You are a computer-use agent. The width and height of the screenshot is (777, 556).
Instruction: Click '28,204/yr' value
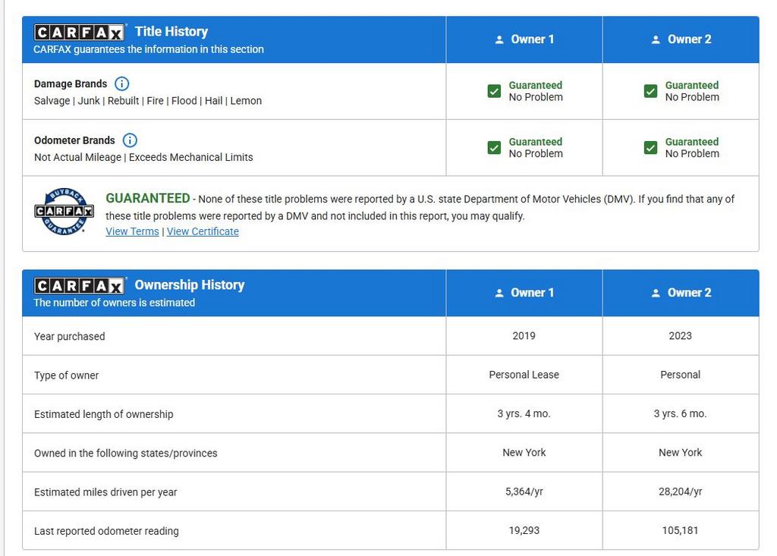[x=681, y=492]
